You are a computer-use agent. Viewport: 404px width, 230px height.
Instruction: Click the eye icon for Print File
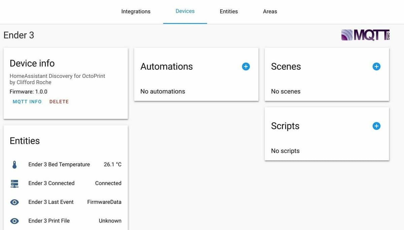tap(14, 221)
